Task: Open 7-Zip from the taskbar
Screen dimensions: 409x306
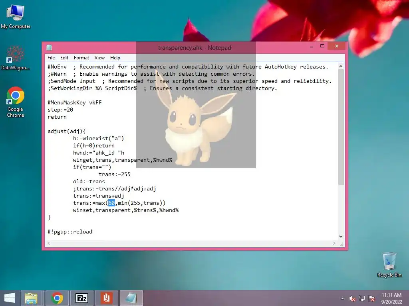Action: click(x=81, y=298)
